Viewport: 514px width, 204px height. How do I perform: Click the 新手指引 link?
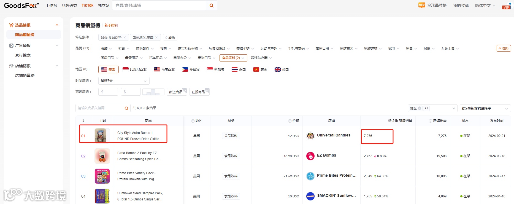click(x=111, y=25)
